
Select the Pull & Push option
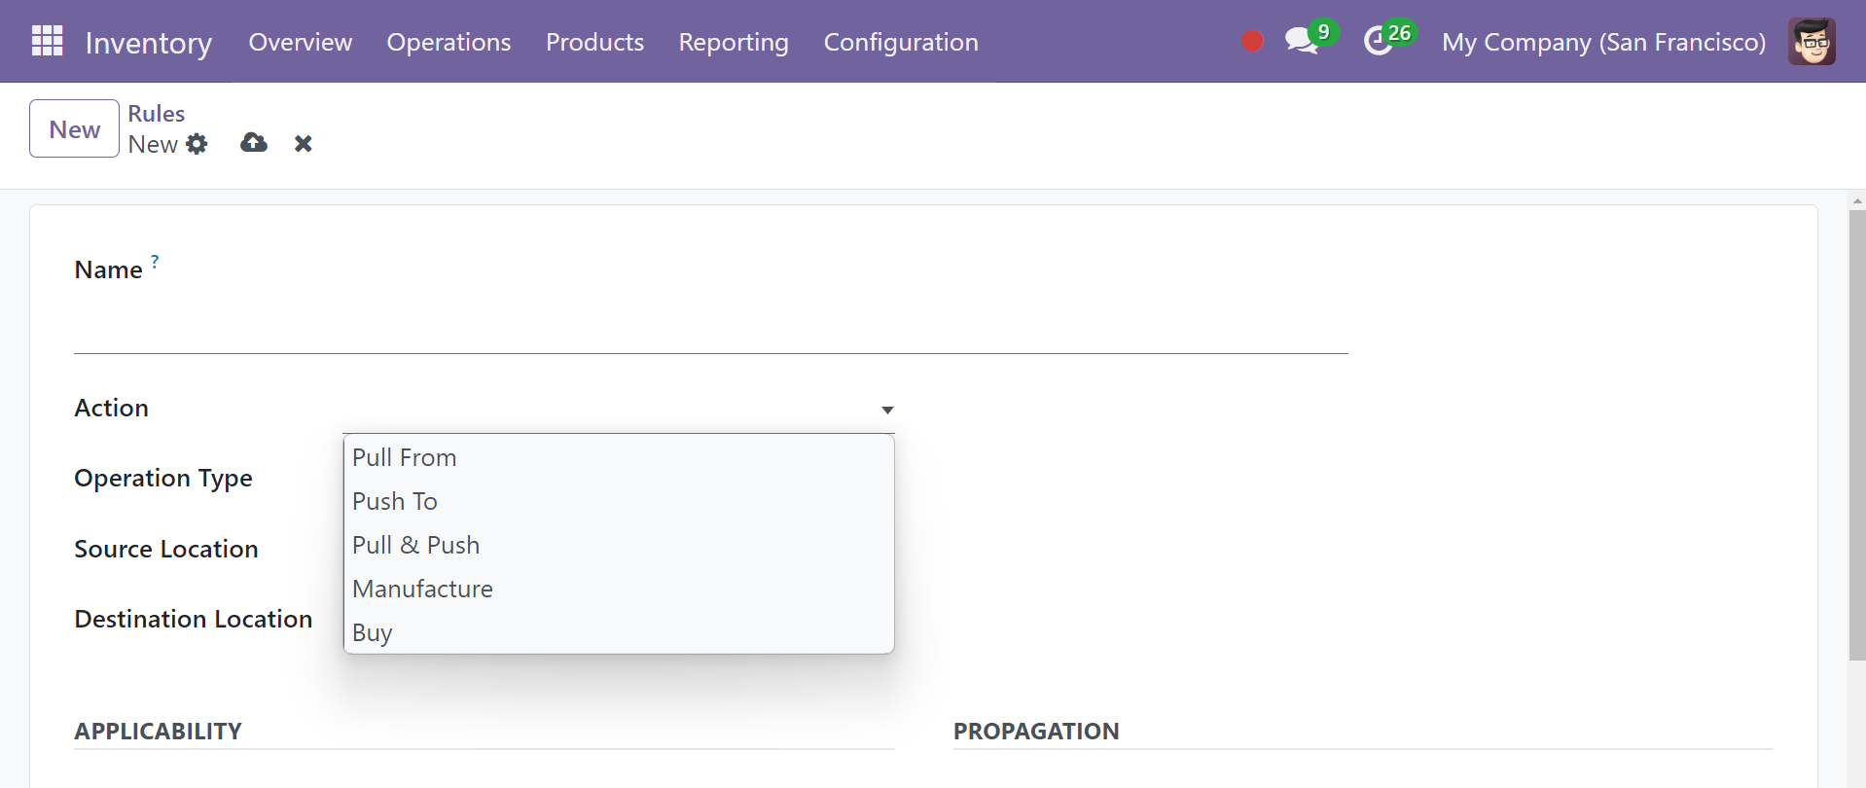pos(619,545)
